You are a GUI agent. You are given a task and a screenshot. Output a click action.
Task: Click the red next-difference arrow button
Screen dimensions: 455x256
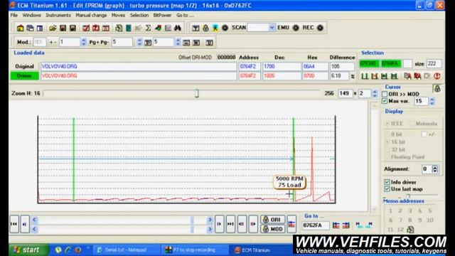(x=253, y=224)
